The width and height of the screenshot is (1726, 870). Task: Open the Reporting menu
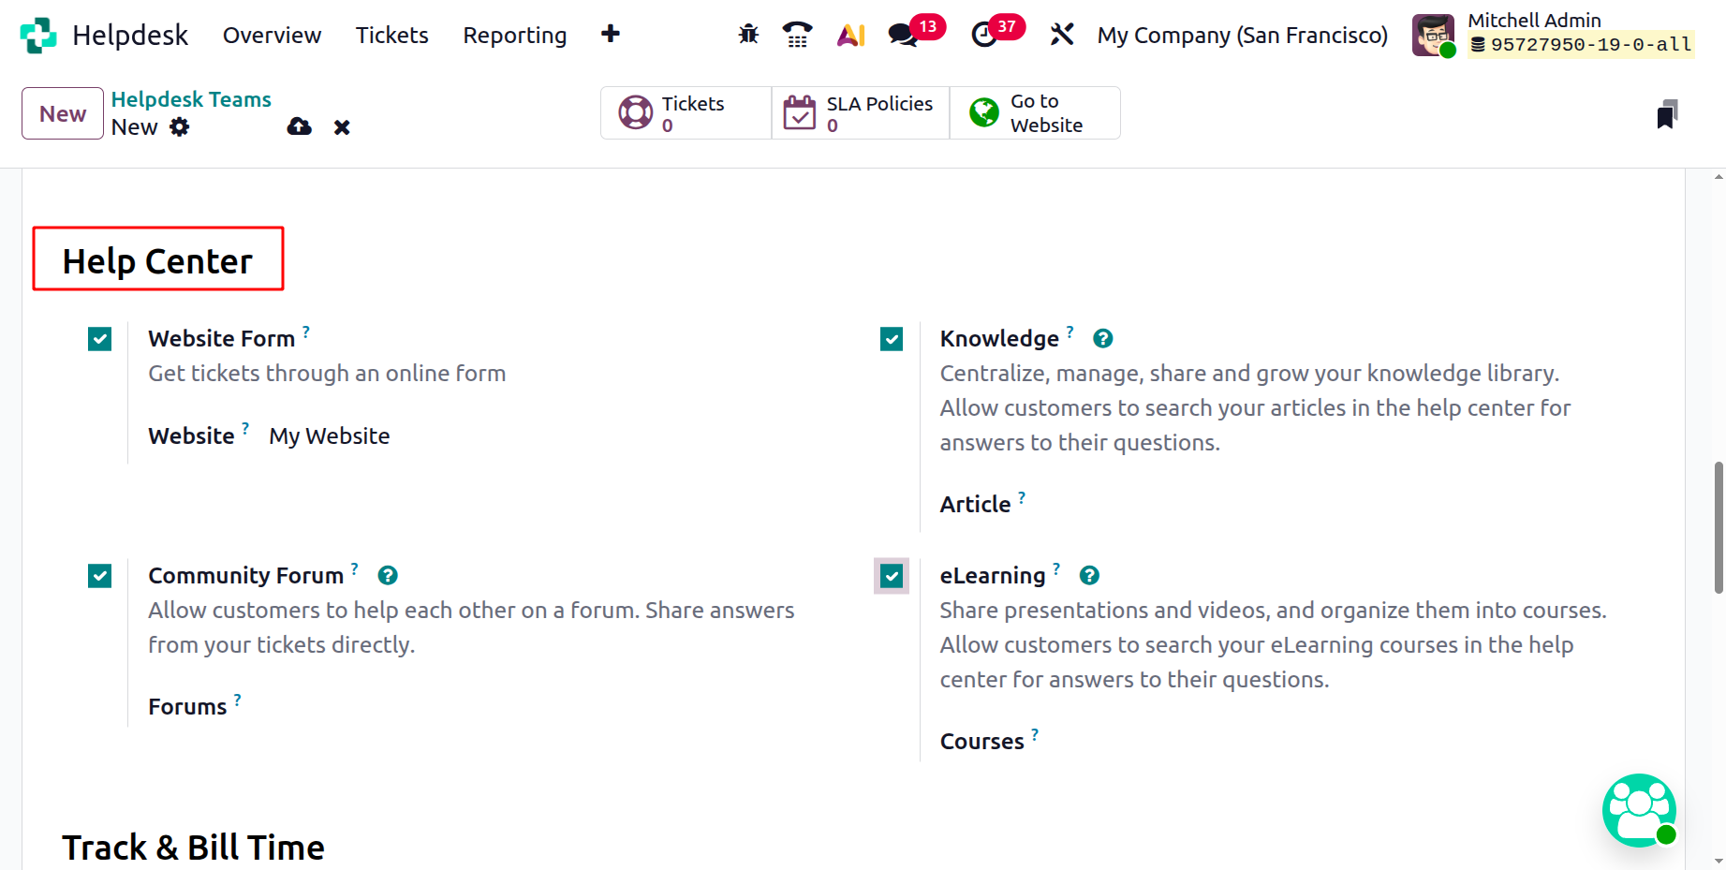tap(514, 36)
